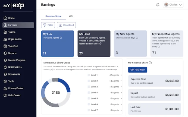Open the My FLA card
188x117 pixels.
tap(58, 43)
